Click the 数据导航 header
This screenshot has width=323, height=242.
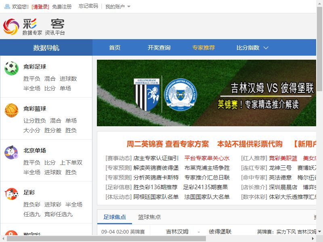pos(46,48)
